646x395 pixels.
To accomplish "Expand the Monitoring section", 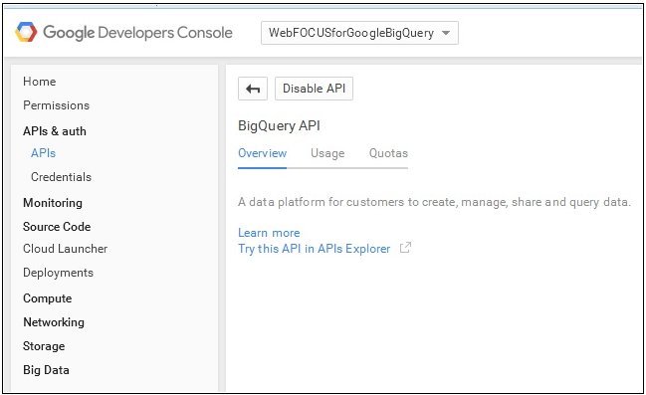I will pos(53,203).
